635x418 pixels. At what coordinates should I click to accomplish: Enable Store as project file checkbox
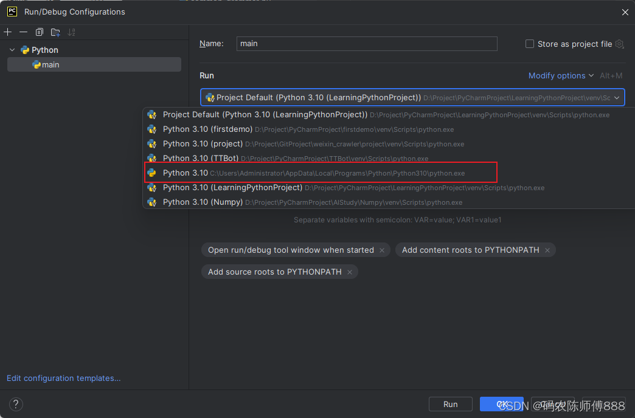[529, 44]
